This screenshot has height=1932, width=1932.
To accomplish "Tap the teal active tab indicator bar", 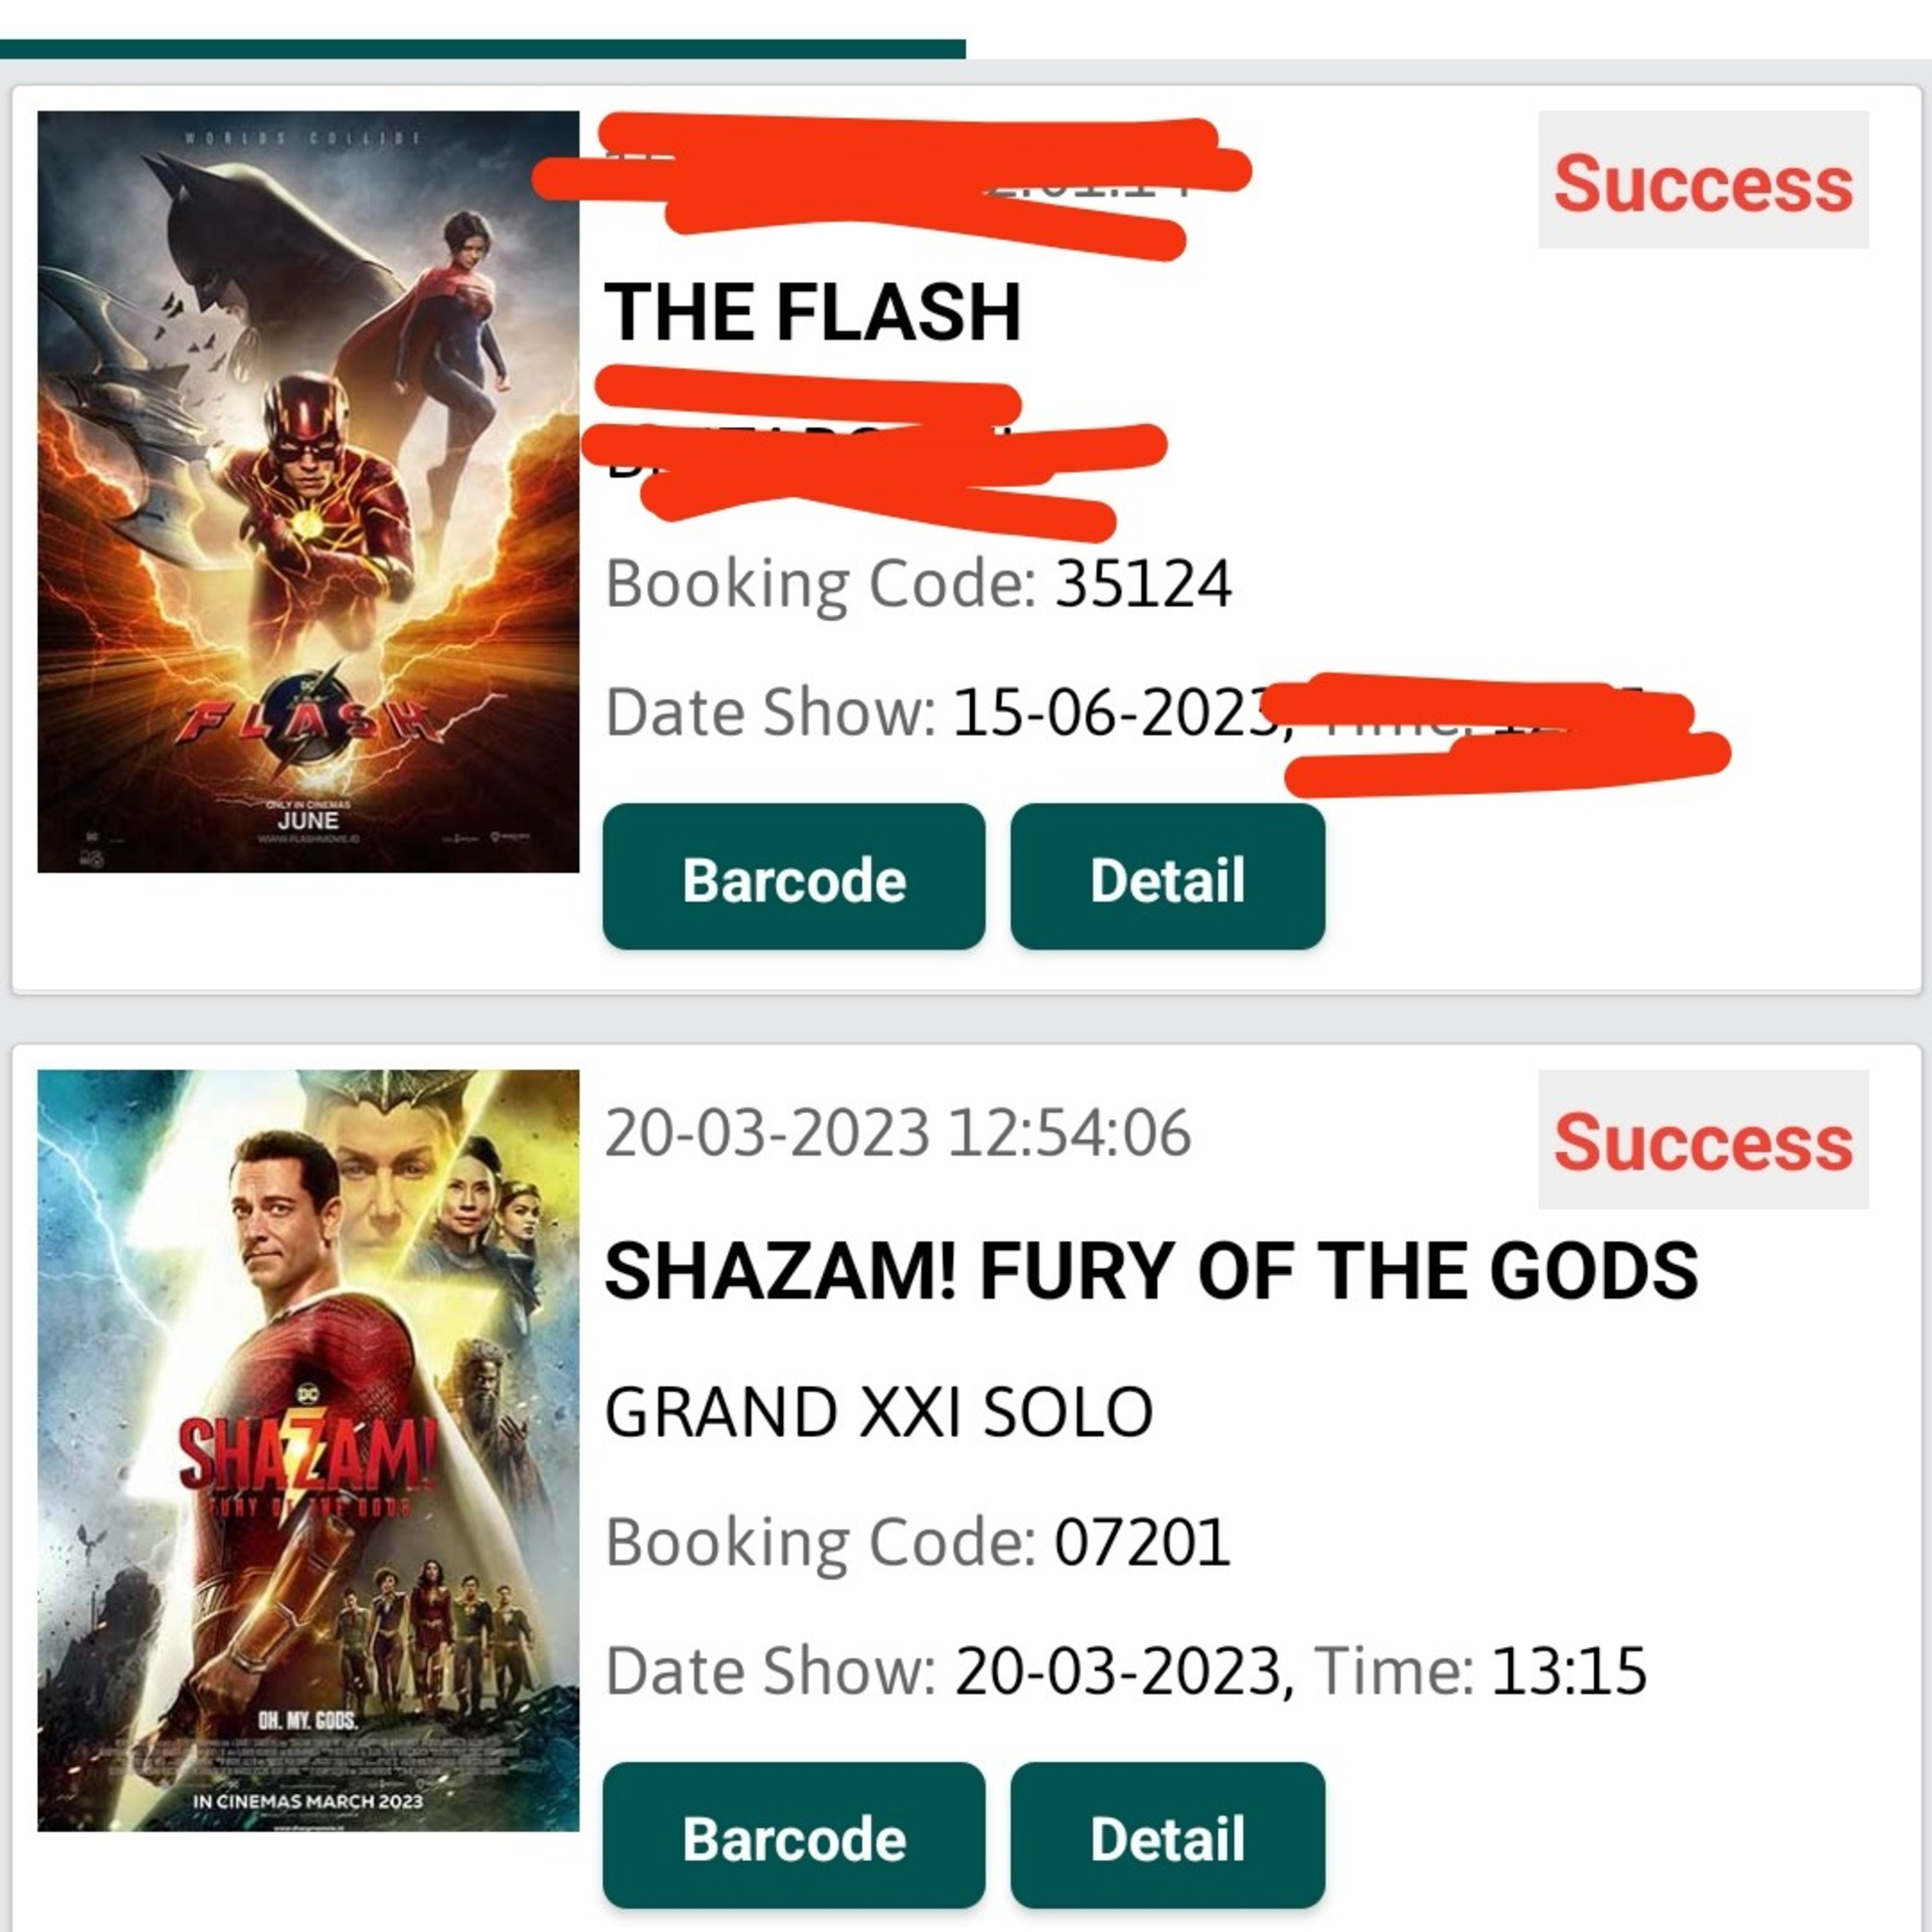I will pos(482,49).
